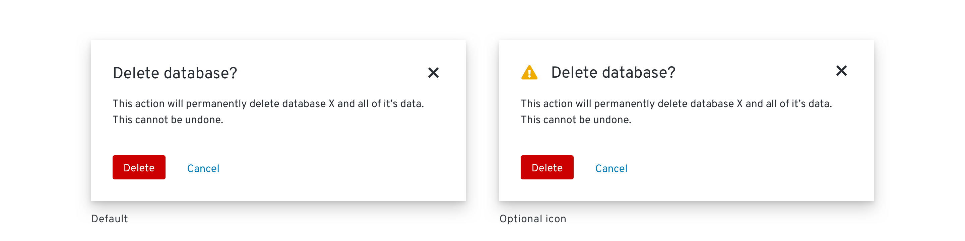Click "all of it's data" in the warning-icon dialog
This screenshot has width=965, height=241.
click(797, 104)
